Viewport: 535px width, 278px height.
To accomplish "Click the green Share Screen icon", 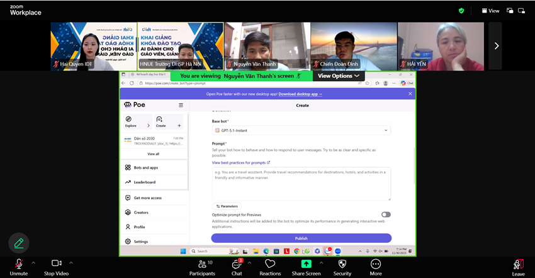I will point(306,264).
